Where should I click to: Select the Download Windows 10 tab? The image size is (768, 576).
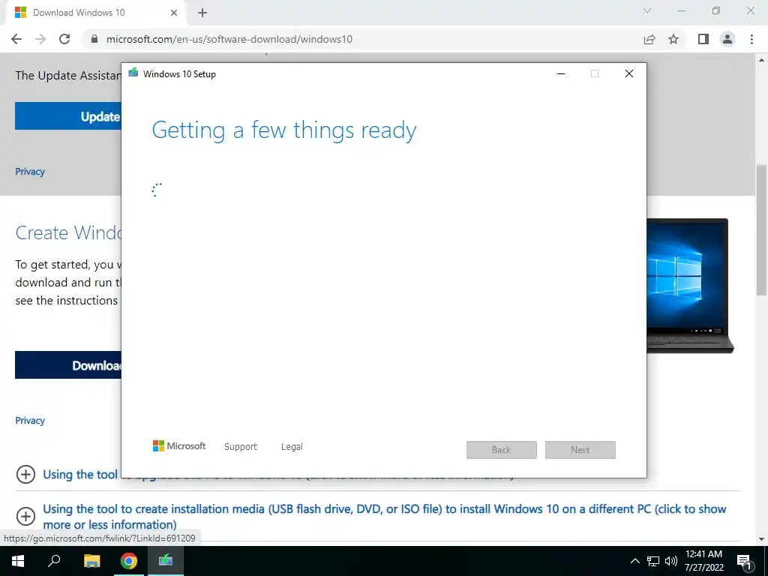tap(95, 13)
